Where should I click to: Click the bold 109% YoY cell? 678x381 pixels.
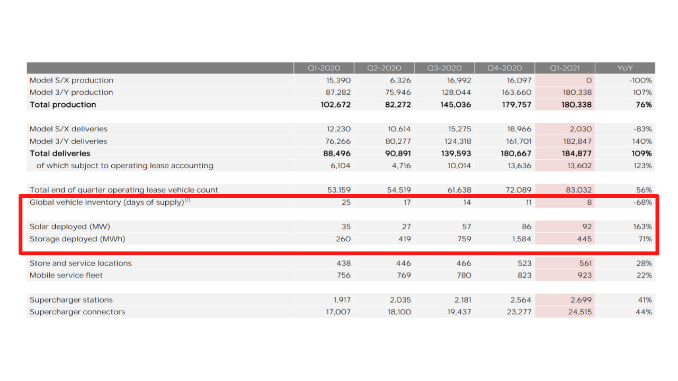click(x=643, y=153)
